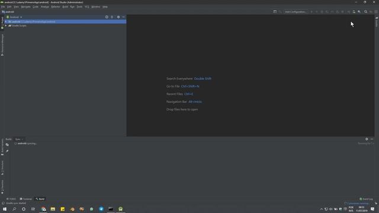Click the Run app play icon

coord(311,12)
